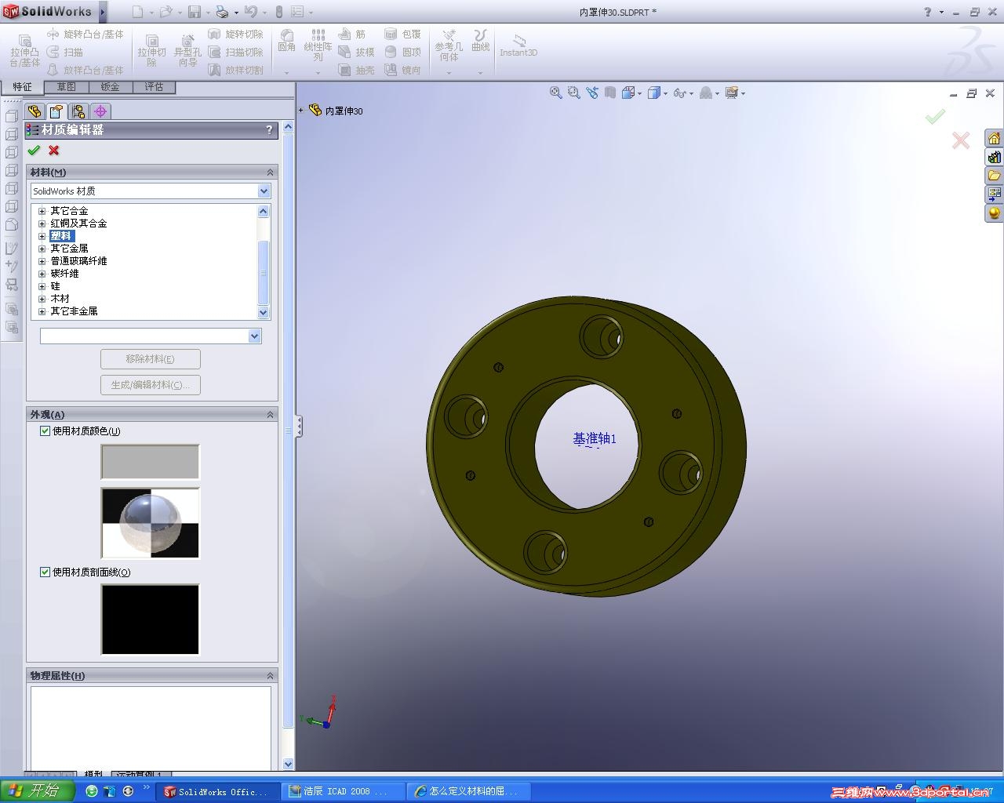Toggle the 使用材质颜色(U) checkbox
Viewport: 1004px width, 803px height.
click(x=45, y=431)
